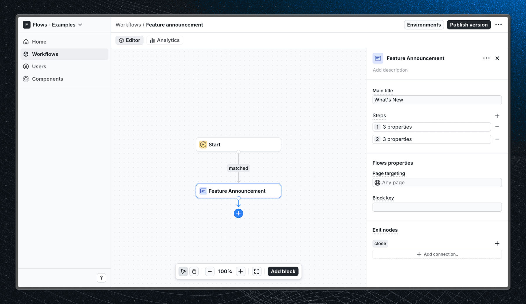This screenshot has height=304, width=526.
Task: Click zoom in plus icon
Action: coord(240,271)
